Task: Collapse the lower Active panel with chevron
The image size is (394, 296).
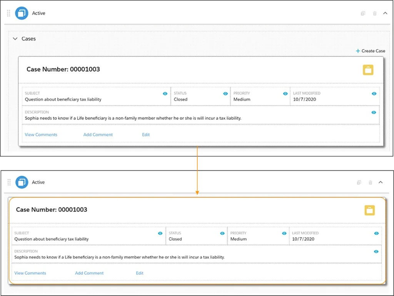Action: tap(381, 182)
